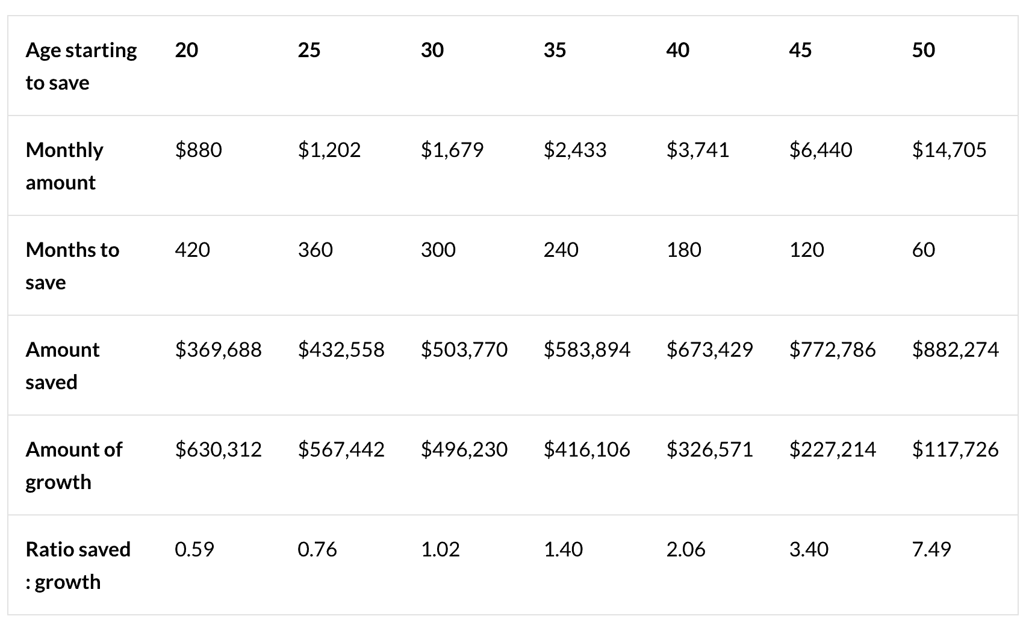Click the 240 months to save cell
The image size is (1026, 622).
click(561, 250)
